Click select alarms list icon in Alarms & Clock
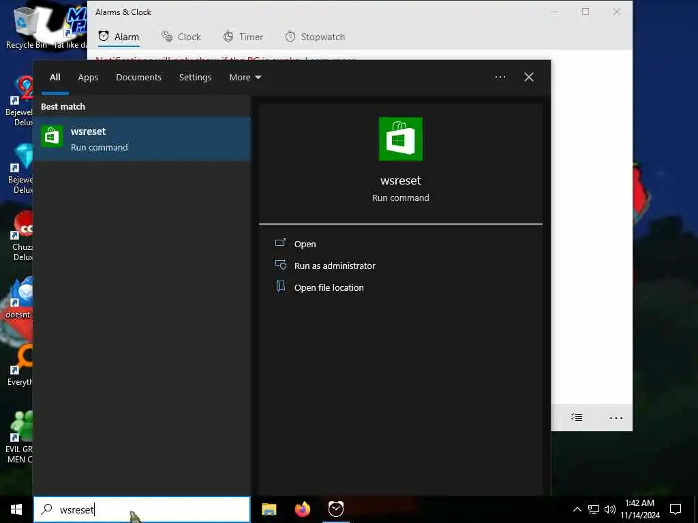The width and height of the screenshot is (698, 523). (577, 417)
